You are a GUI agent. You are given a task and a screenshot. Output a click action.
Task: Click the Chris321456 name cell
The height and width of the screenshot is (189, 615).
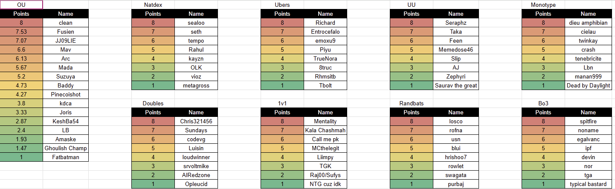pos(196,121)
